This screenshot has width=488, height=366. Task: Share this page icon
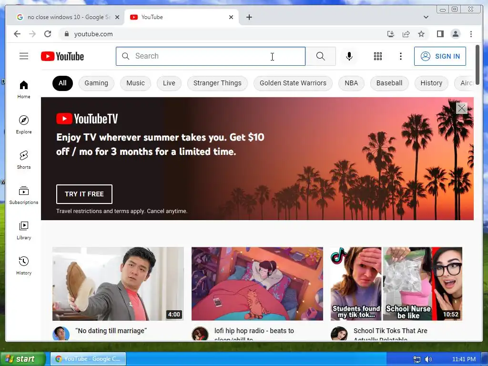coord(406,34)
